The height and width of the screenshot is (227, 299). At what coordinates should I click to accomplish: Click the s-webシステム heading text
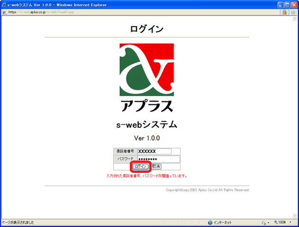(146, 125)
